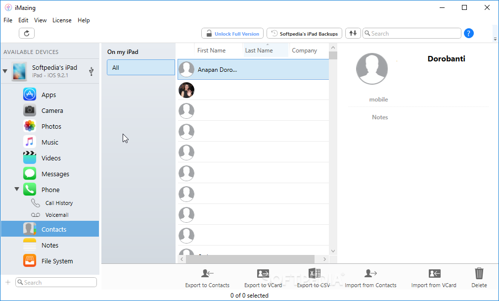Image resolution: width=499 pixels, height=301 pixels.
Task: Select the Anapan Doro... contact row
Action: tap(253, 69)
